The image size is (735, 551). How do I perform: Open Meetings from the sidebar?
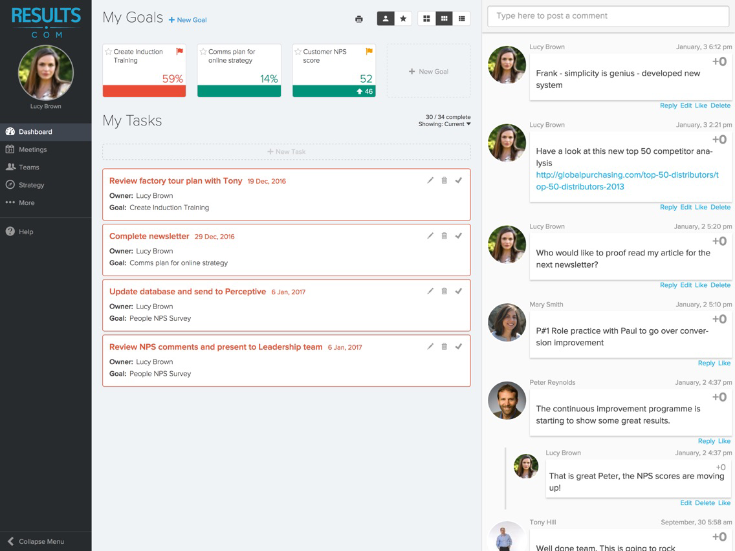pos(45,149)
